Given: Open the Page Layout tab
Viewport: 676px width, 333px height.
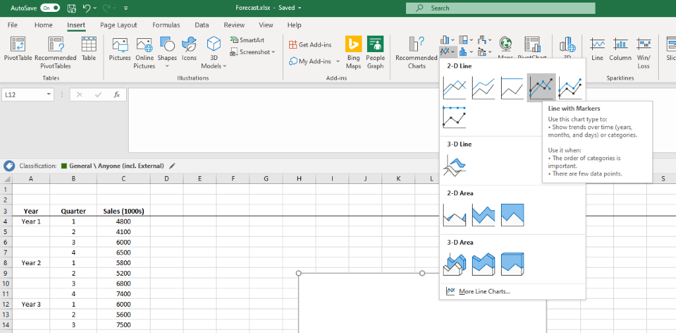Looking at the screenshot, I should 119,25.
